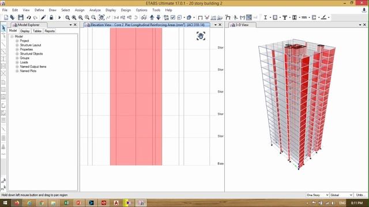Open the Global coordinate system dropdown
This screenshot has height=207, width=369.
coord(341,195)
